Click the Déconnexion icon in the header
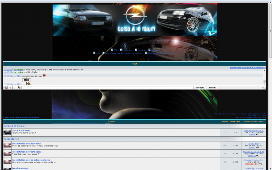This screenshot has width=272, height=170. pos(146,53)
